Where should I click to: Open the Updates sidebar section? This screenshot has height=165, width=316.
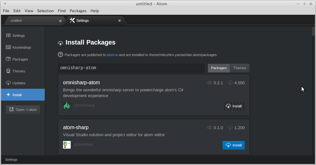tap(23, 83)
